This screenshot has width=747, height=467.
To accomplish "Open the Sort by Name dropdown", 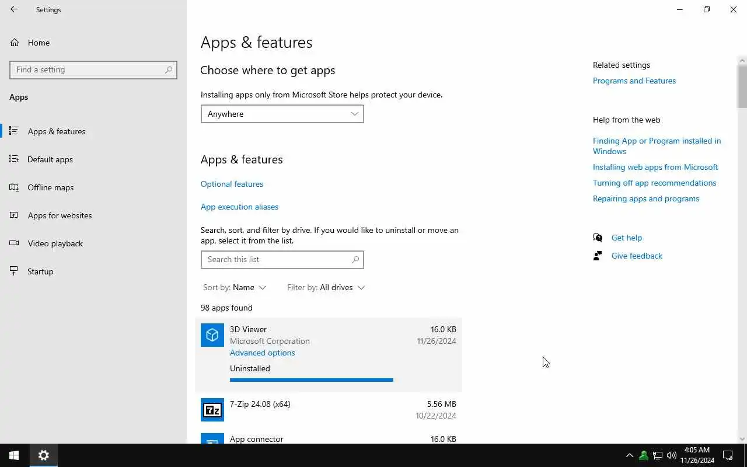I will (x=235, y=287).
